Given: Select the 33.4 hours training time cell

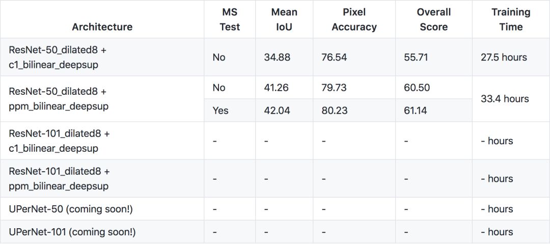Looking at the screenshot, I should point(505,99).
